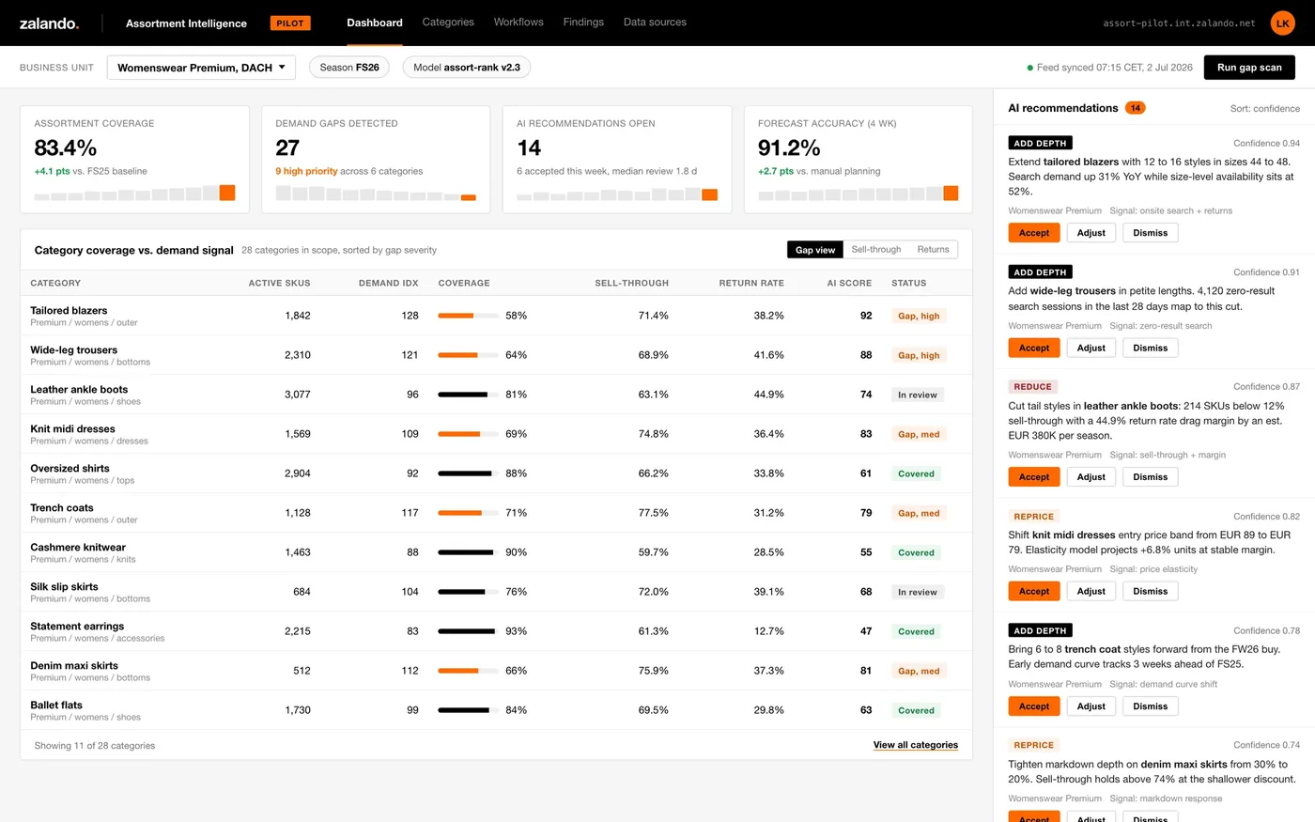Screen dimensions: 1315x822
Task: Adjust the wide-leg trousers recommendation
Action: [1091, 348]
